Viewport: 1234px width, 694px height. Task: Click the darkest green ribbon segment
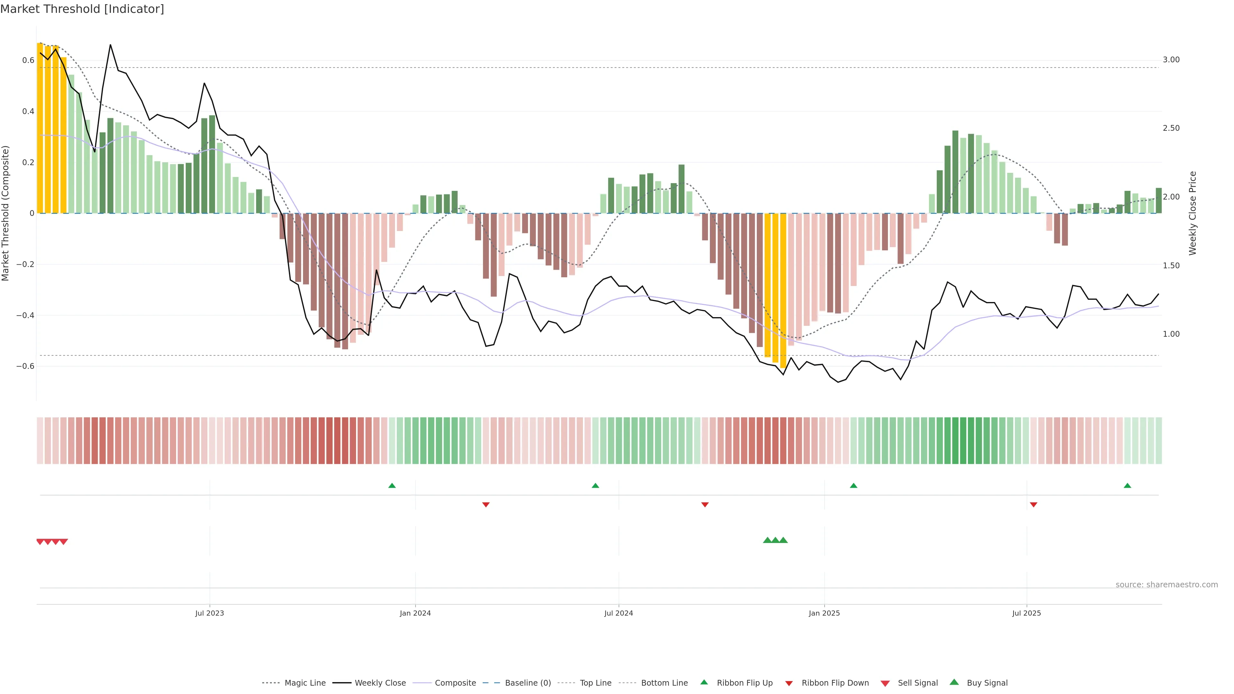click(955, 440)
